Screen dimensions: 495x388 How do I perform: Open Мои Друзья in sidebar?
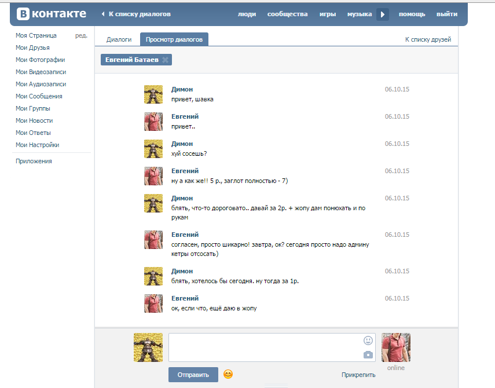(32, 47)
